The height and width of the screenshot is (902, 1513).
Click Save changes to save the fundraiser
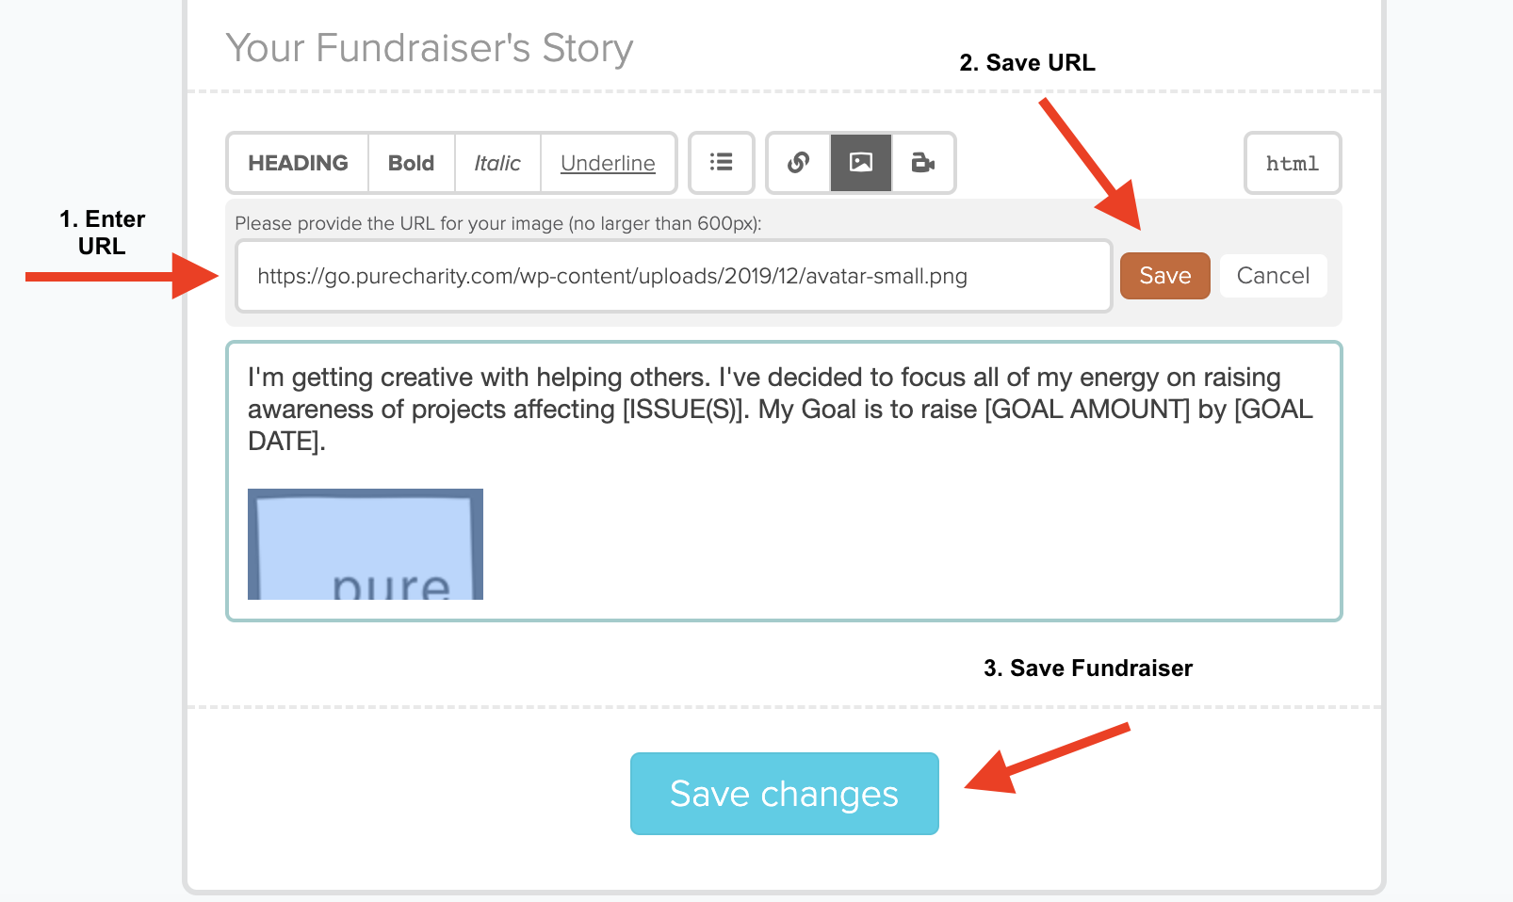point(785,794)
